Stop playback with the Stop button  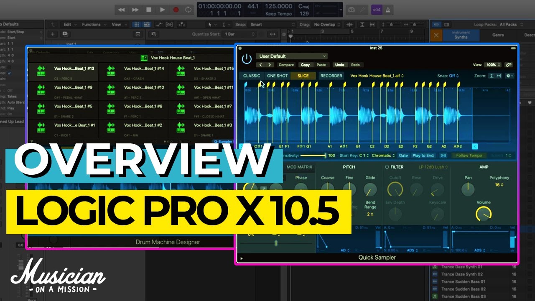tap(149, 10)
